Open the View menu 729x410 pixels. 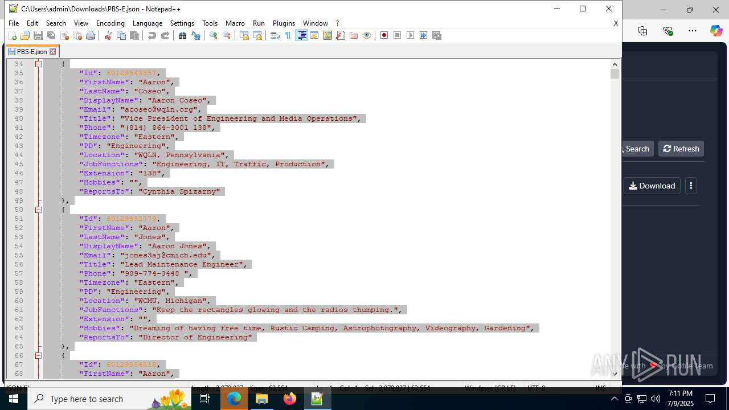[x=81, y=23]
